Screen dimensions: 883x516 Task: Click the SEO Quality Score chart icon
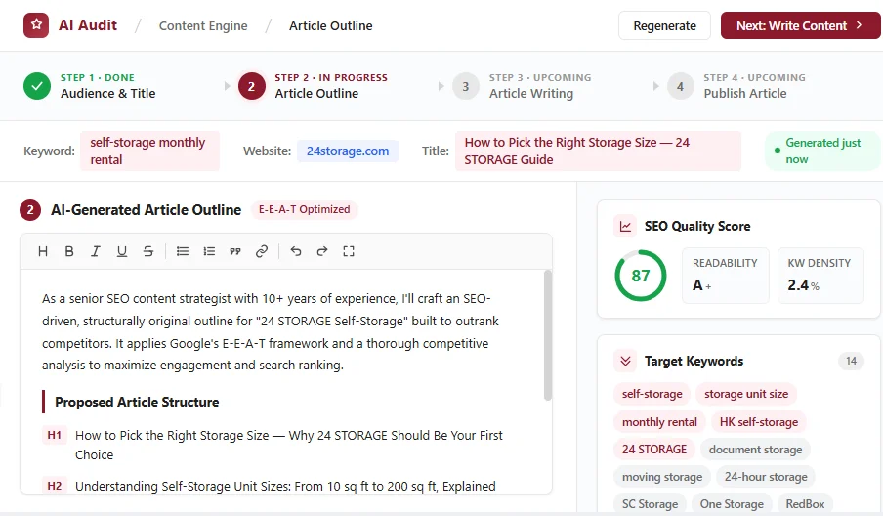click(625, 226)
